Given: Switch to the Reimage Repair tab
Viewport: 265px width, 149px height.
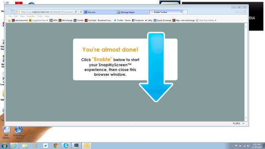Looking at the screenshot, I should 133,12.
